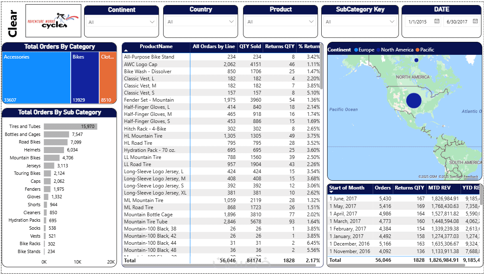Select the Helmets bar
Viewport: 484px width, 274px height.
point(54,150)
